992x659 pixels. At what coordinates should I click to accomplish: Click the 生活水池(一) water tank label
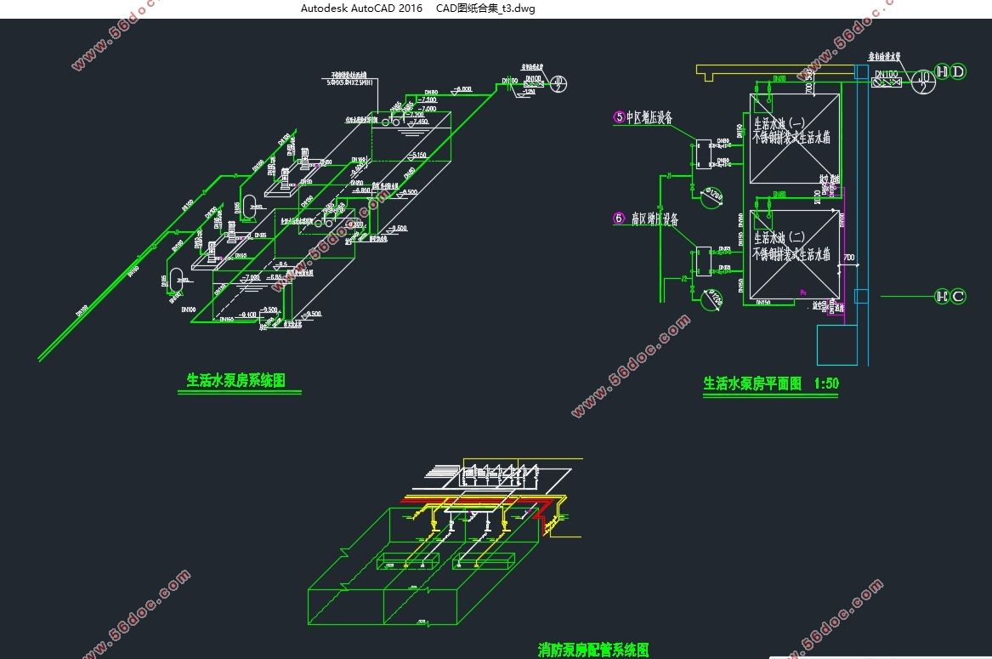pyautogui.click(x=779, y=123)
